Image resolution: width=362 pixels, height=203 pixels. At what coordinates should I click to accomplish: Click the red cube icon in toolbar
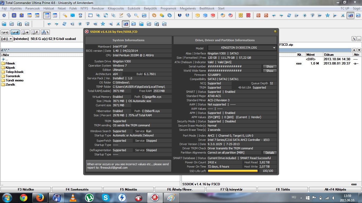pos(213,15)
